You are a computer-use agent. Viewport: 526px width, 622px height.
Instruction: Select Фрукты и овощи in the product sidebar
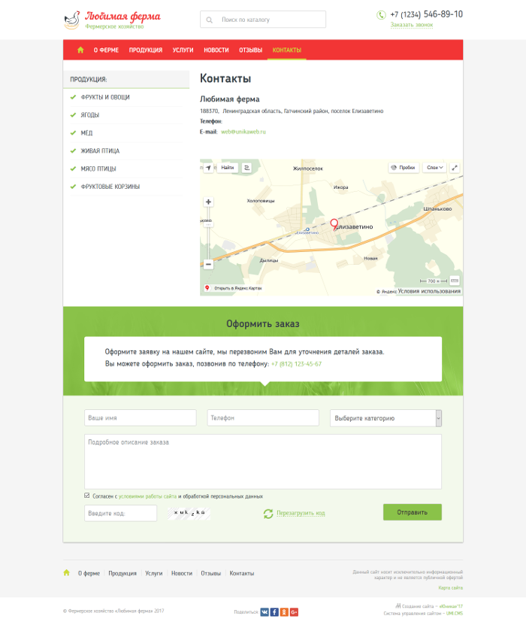coord(105,98)
